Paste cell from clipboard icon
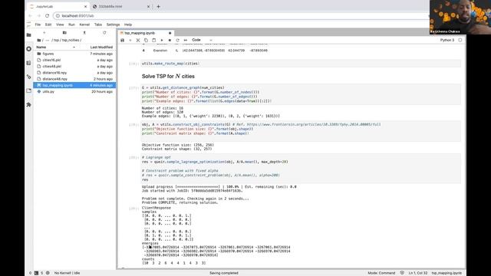Viewport: 491px width, 276px height. [153, 40]
